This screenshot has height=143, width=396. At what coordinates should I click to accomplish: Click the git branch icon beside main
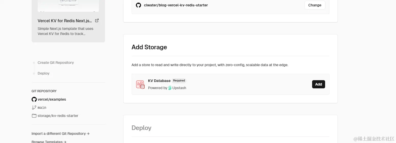(34, 108)
